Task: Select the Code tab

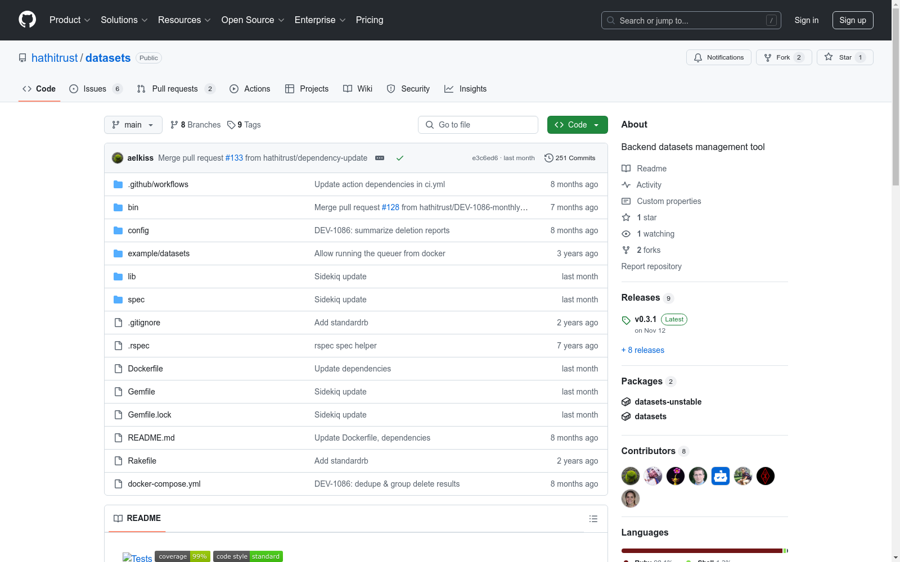Action: click(39, 89)
